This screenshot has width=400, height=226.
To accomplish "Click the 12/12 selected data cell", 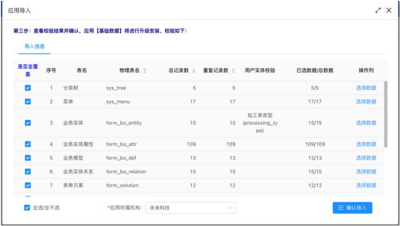I will point(315,185).
